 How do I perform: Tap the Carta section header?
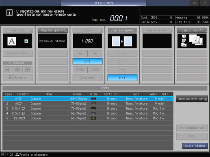click(x=105, y=88)
